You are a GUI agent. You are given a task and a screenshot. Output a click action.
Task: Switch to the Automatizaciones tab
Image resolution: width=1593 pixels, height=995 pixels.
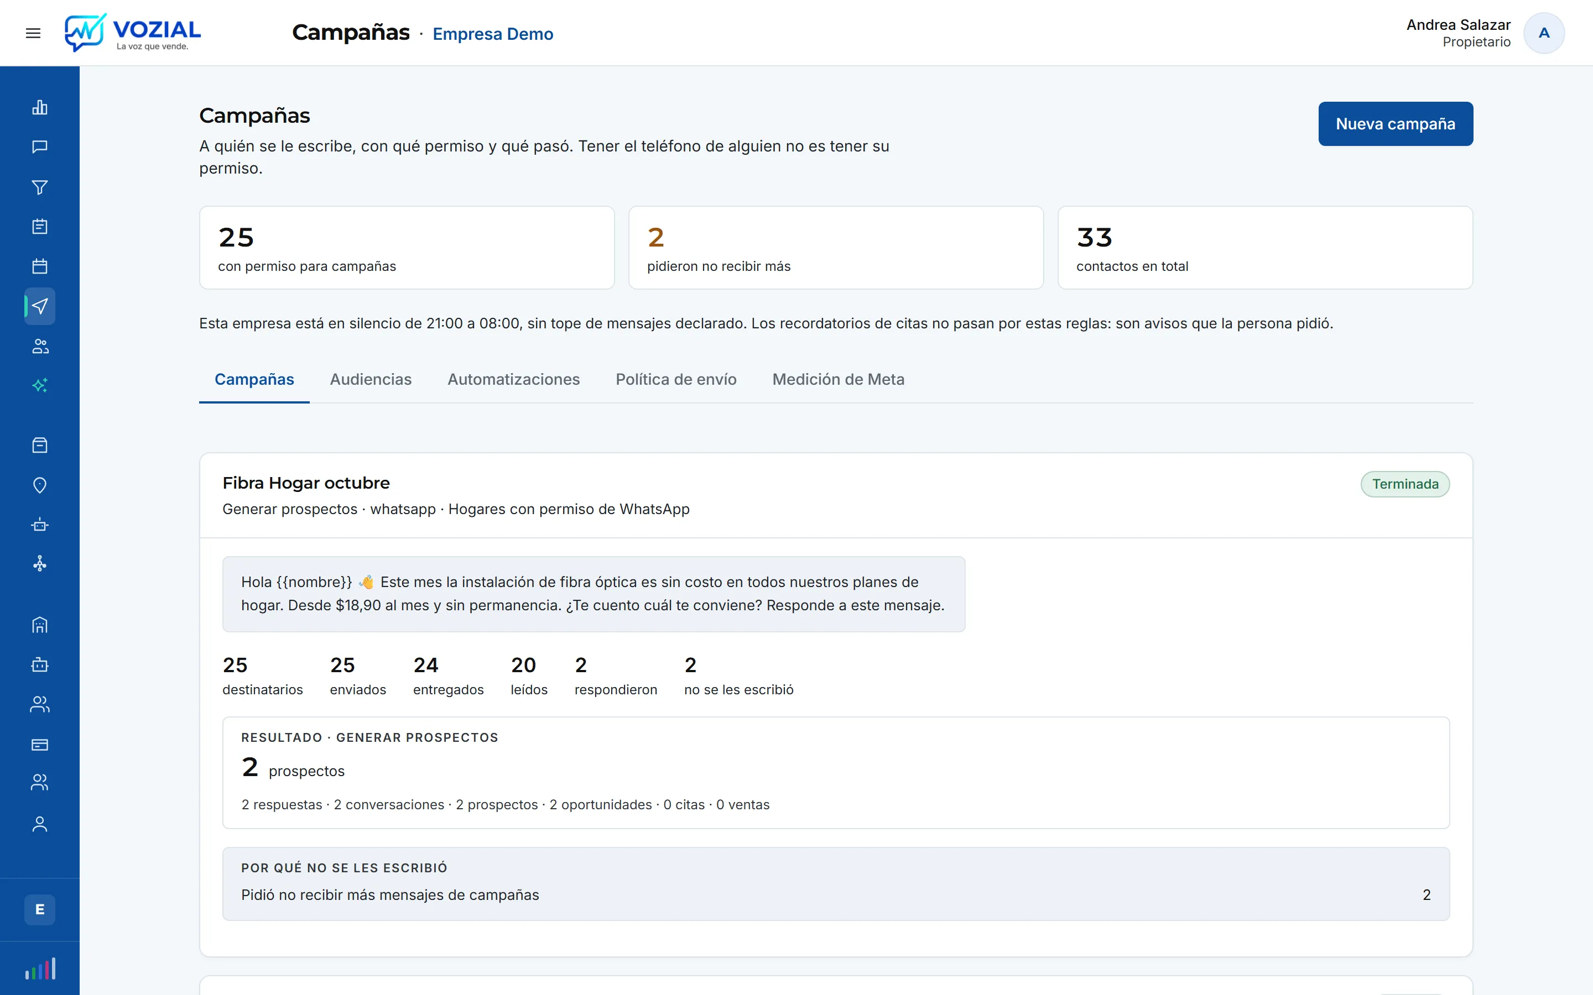click(513, 380)
